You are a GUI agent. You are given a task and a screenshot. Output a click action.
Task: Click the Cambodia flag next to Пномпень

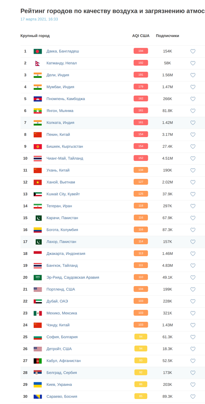pos(38,99)
